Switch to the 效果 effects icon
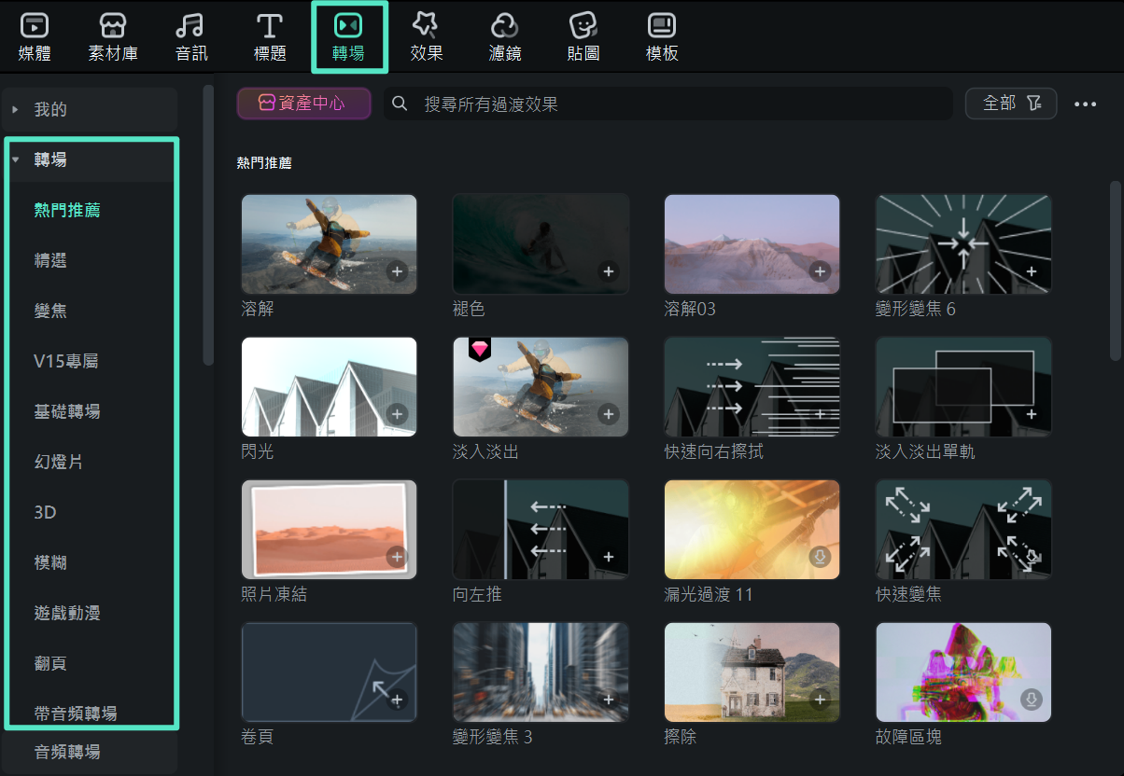Screen dimensions: 1124x776 click(427, 26)
